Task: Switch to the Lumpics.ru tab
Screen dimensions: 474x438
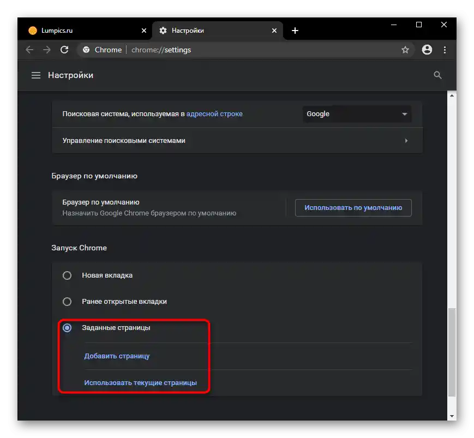Action: pos(85,31)
